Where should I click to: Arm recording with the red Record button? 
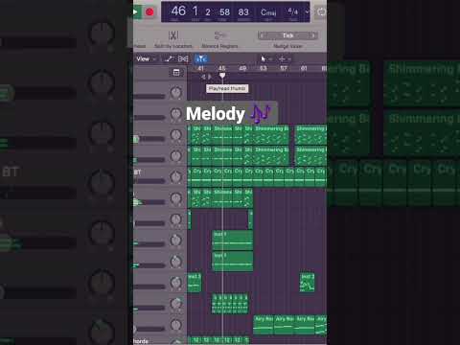pos(149,12)
